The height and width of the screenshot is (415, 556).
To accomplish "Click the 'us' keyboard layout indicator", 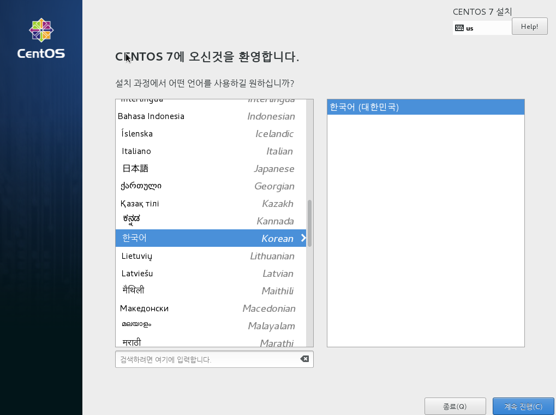I will tap(482, 28).
